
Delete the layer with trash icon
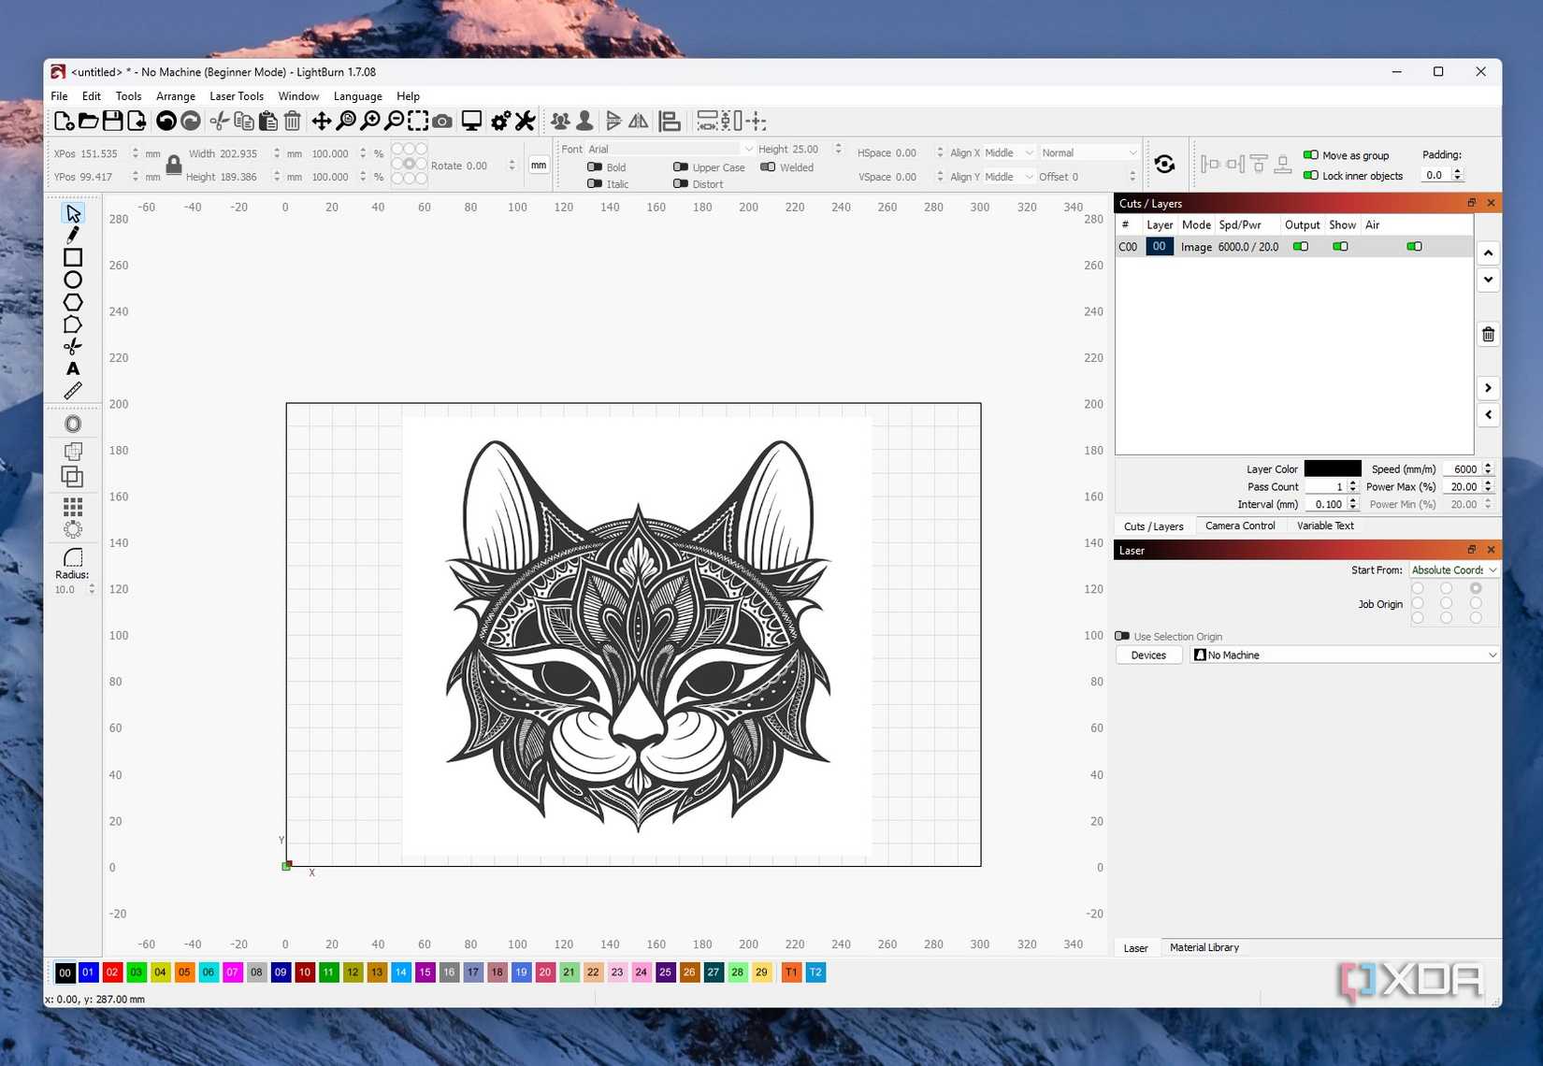click(1488, 335)
